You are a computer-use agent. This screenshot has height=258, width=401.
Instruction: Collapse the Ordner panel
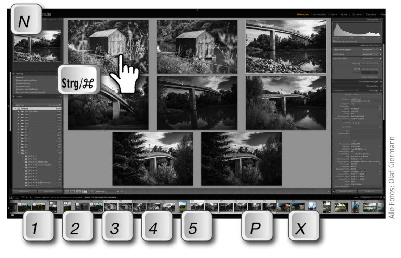(14, 97)
